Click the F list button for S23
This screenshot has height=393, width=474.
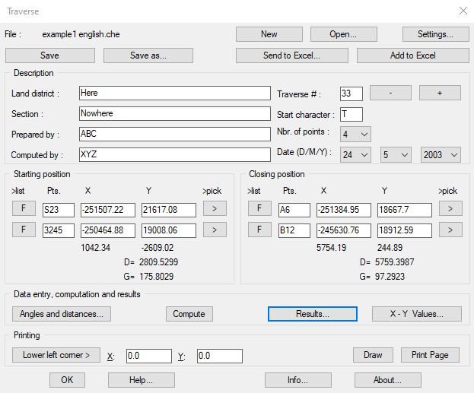(24, 208)
